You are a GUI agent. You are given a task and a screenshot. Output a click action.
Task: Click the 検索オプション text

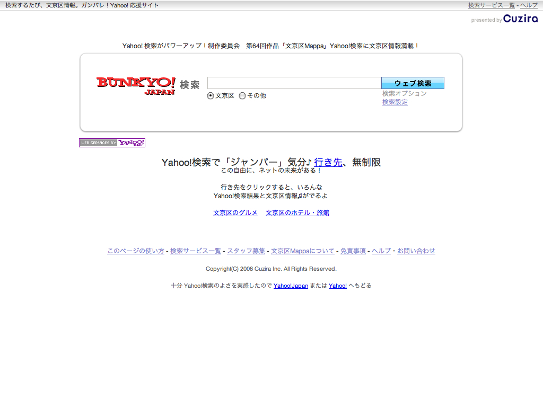(x=405, y=93)
